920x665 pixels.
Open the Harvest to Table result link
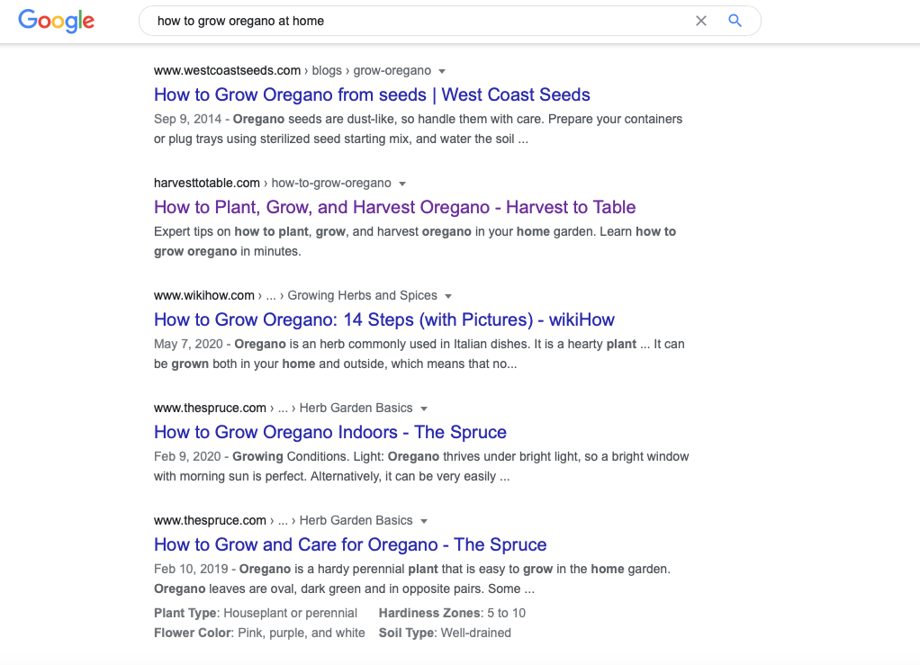394,207
